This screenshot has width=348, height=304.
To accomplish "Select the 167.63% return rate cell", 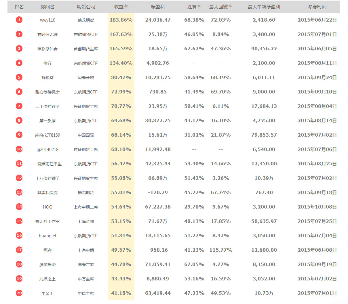I will coord(121,34).
